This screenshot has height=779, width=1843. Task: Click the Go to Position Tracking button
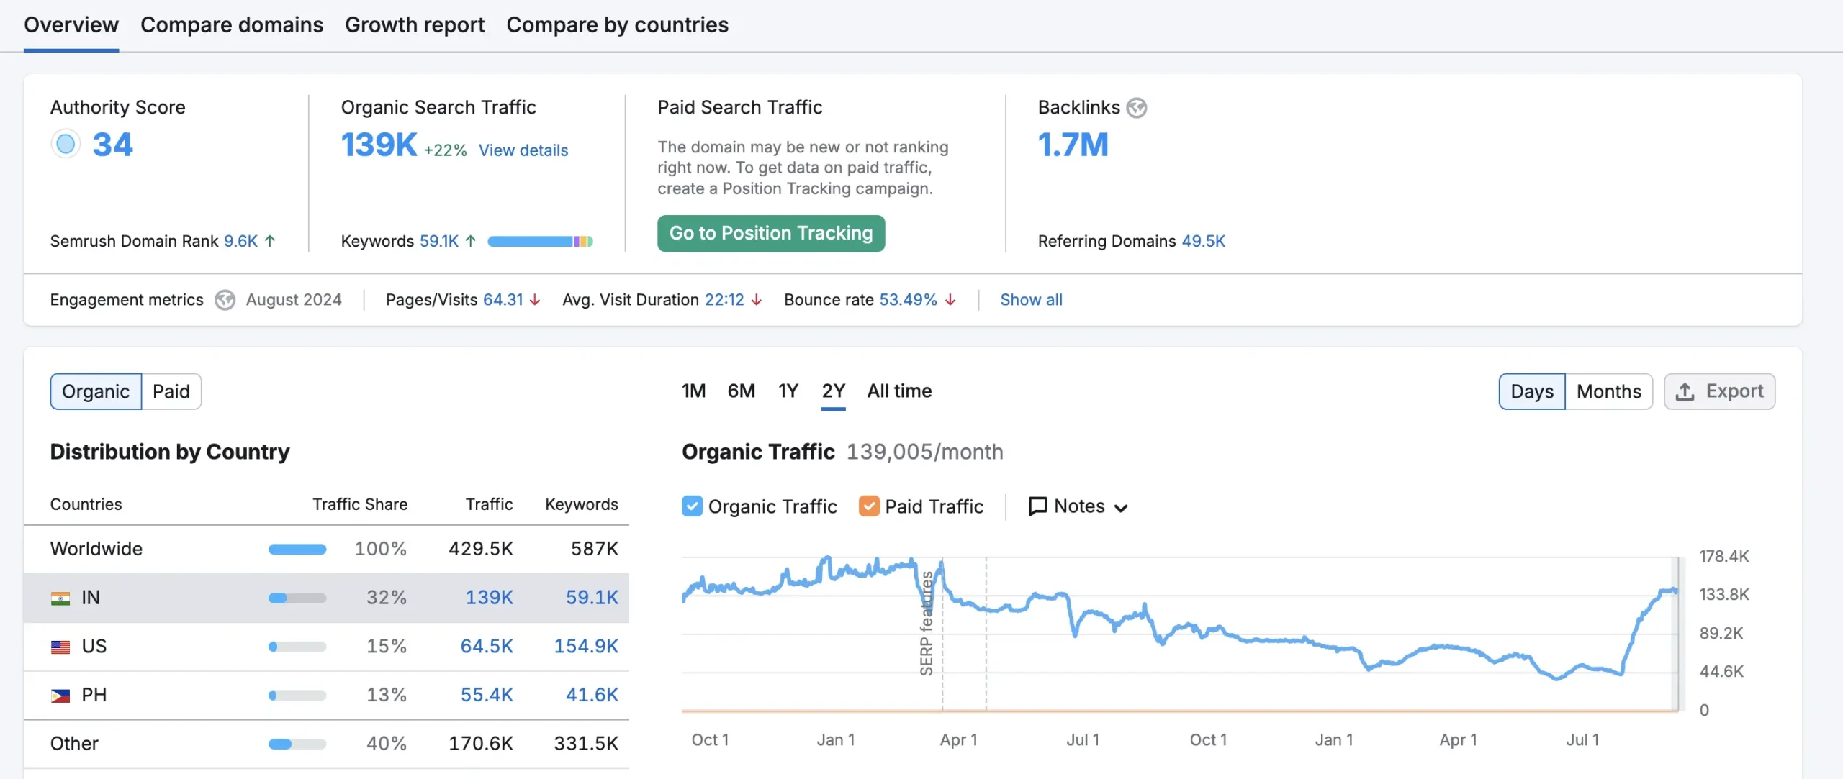[771, 232]
